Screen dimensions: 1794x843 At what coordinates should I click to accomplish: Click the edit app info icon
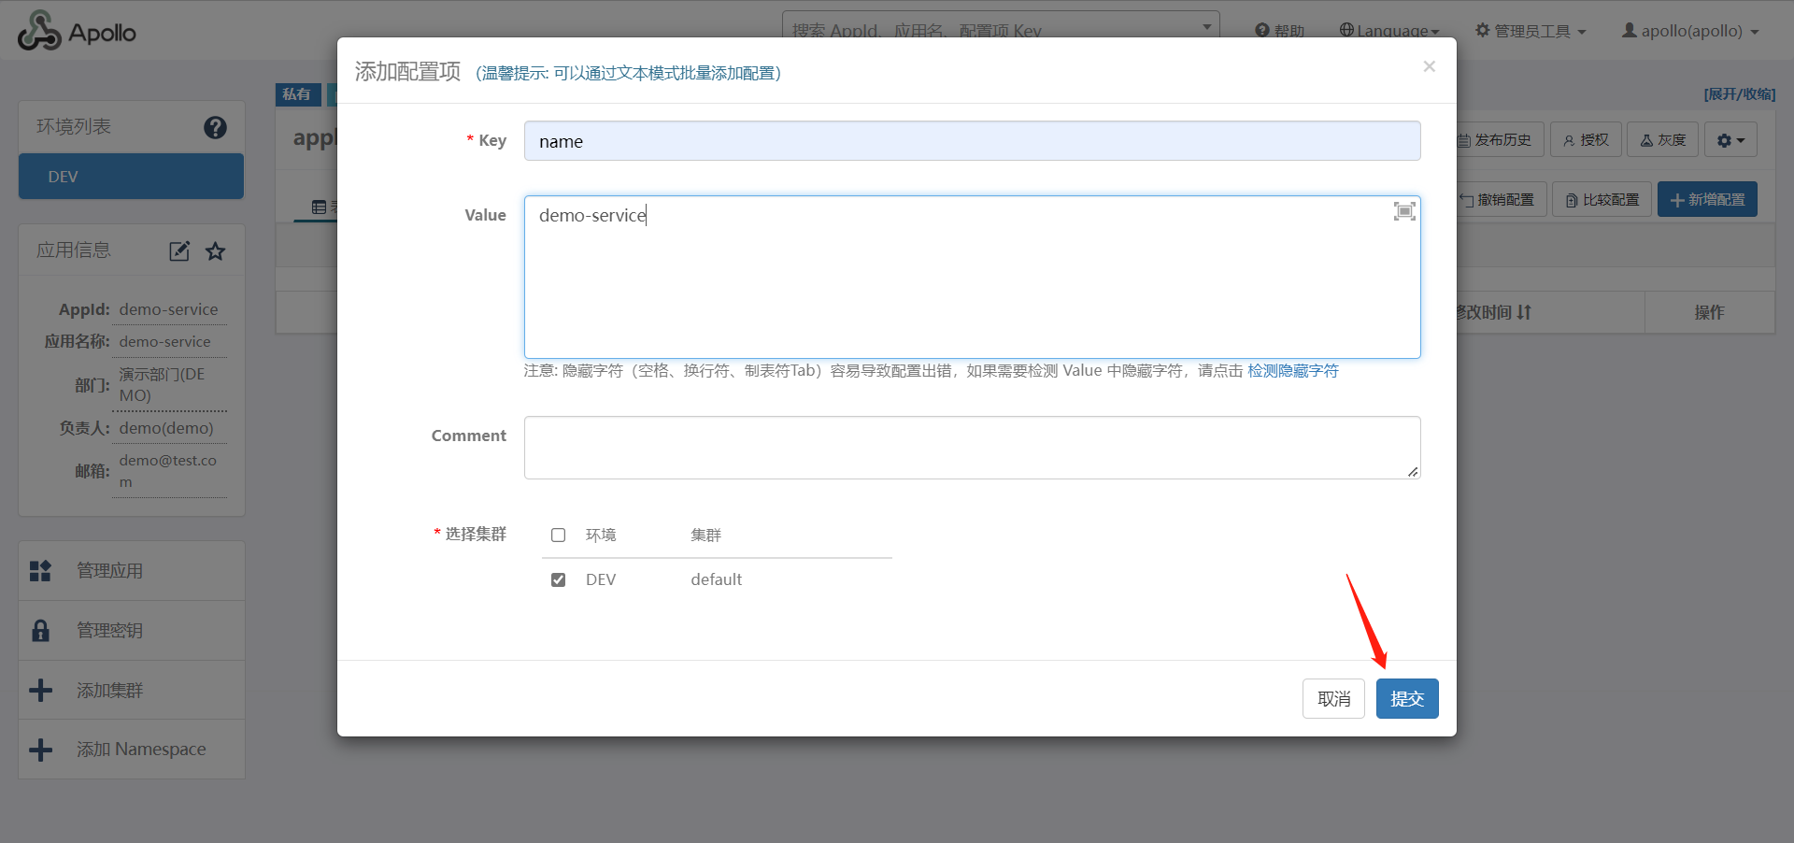(x=179, y=250)
